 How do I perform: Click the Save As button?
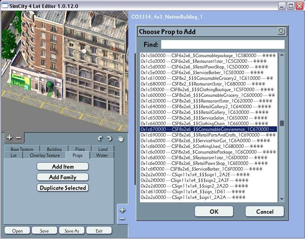click(x=72, y=231)
